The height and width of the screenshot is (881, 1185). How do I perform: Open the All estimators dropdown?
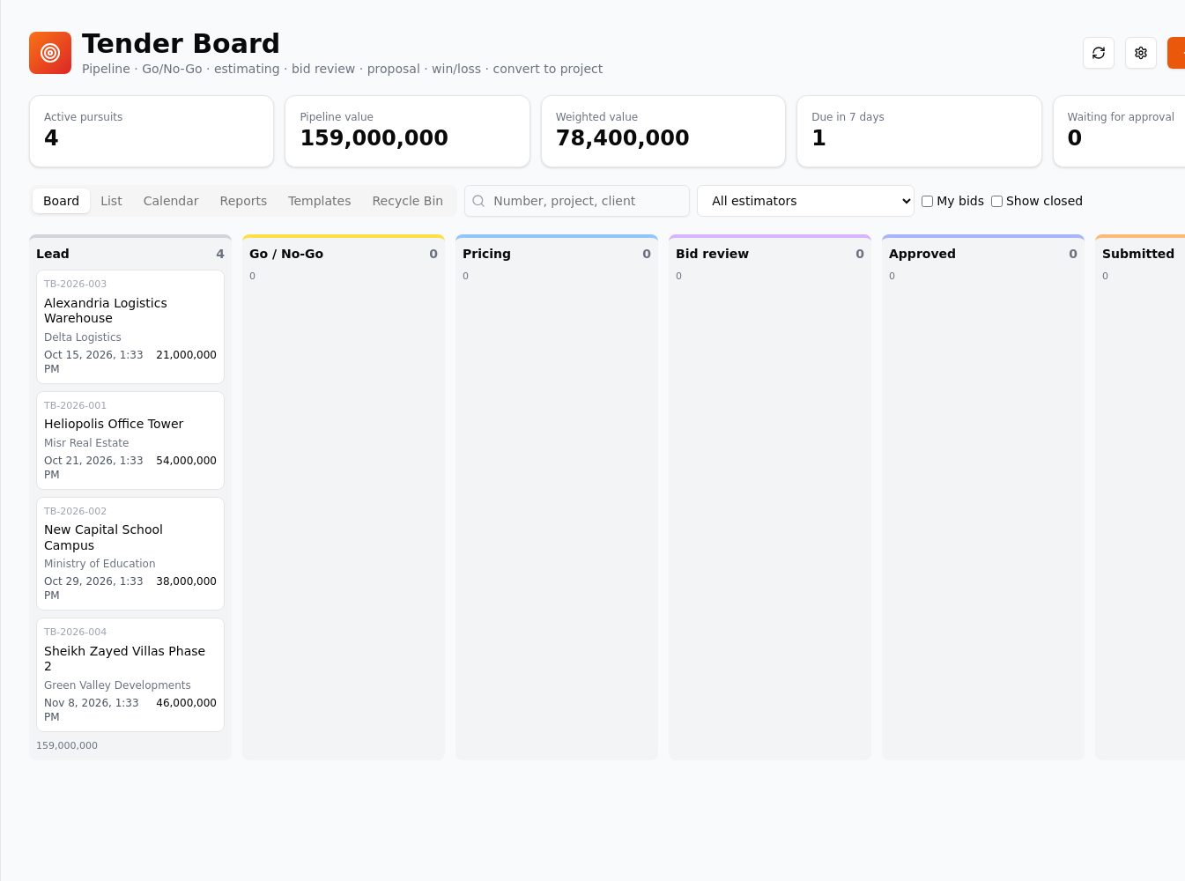tap(805, 201)
